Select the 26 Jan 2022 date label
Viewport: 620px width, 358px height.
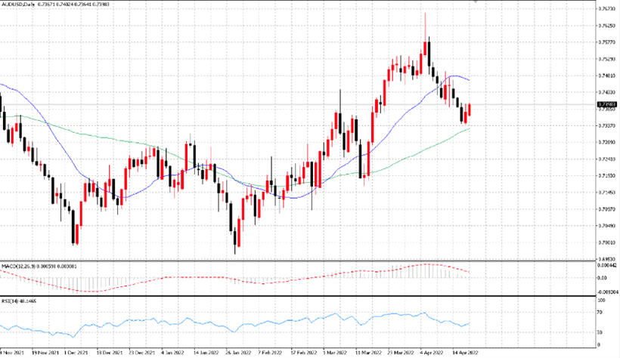(238, 353)
